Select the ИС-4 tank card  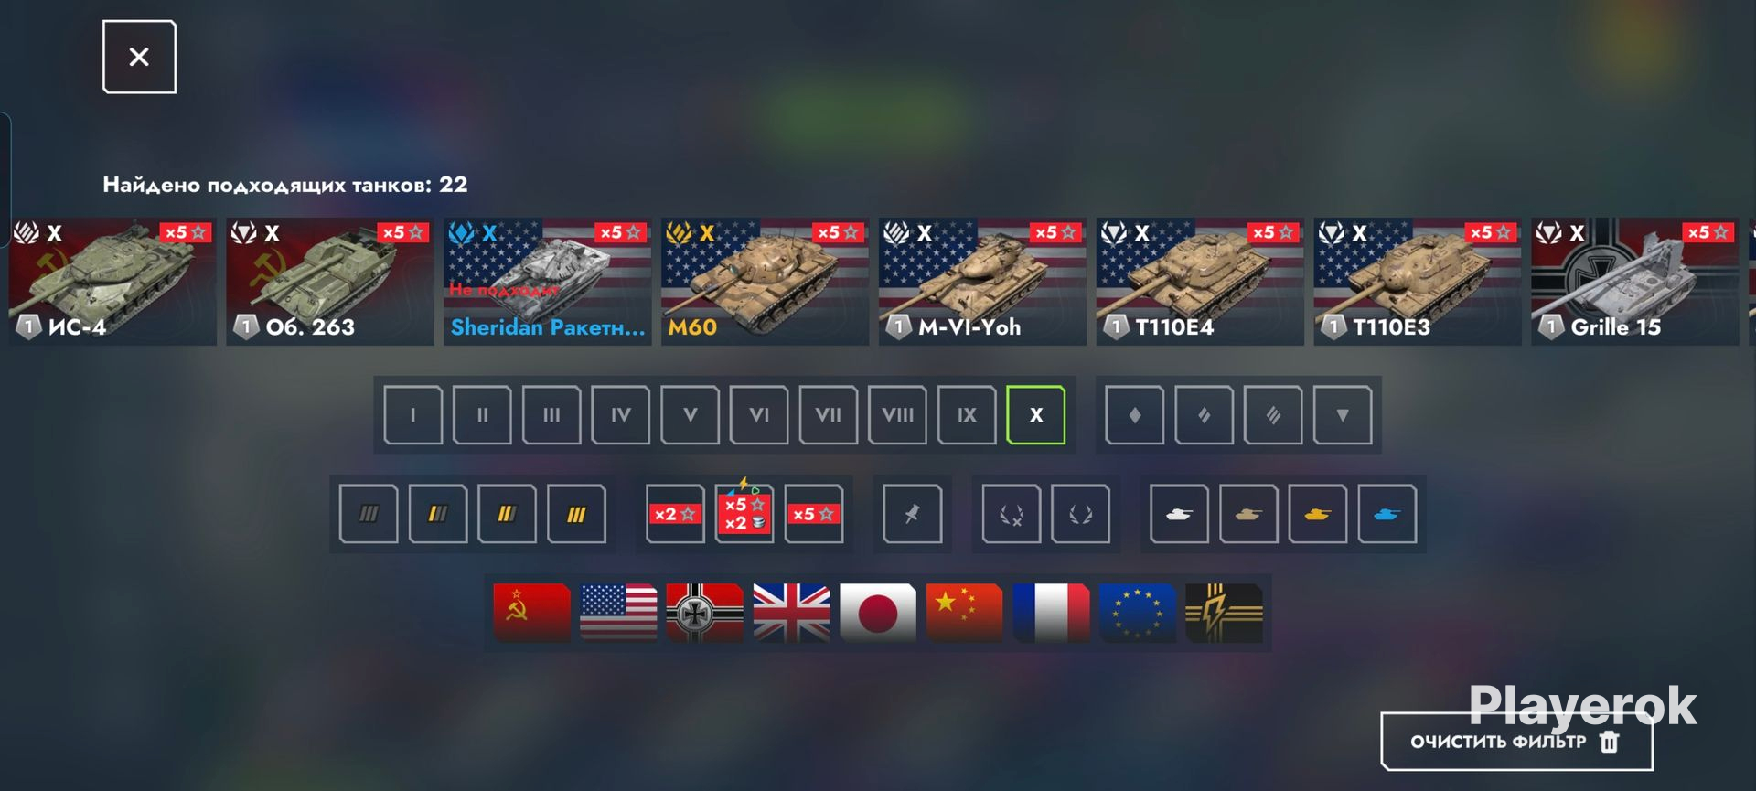pos(112,282)
